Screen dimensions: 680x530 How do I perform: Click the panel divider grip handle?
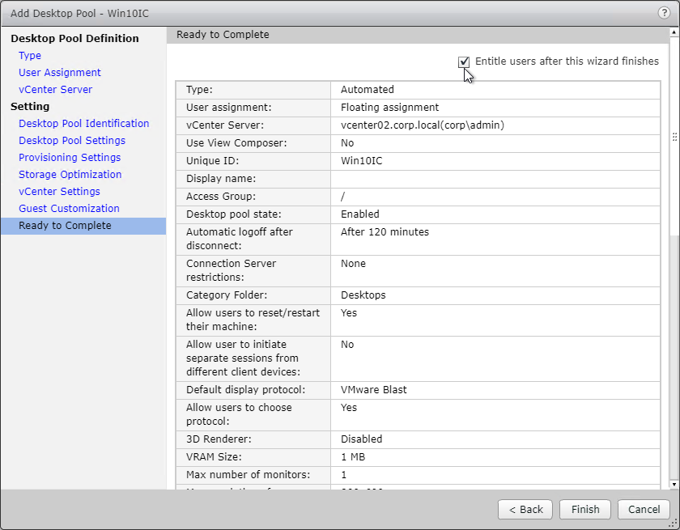[x=675, y=137]
